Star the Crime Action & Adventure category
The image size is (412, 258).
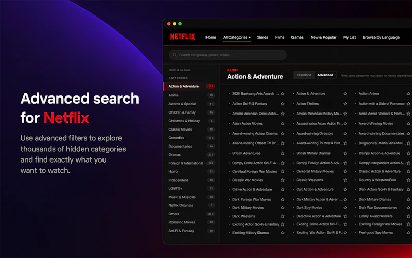click(x=282, y=189)
